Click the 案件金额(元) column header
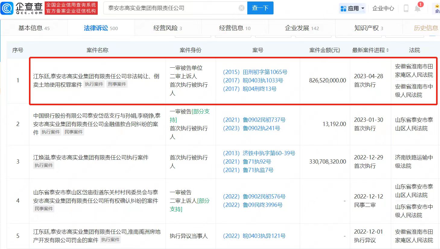 pyautogui.click(x=325, y=50)
